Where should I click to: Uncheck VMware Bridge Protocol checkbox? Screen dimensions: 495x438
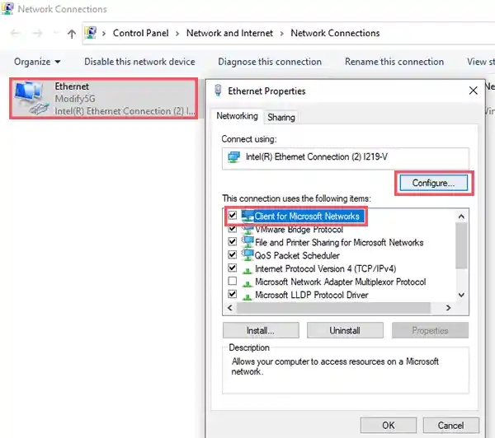tap(233, 228)
